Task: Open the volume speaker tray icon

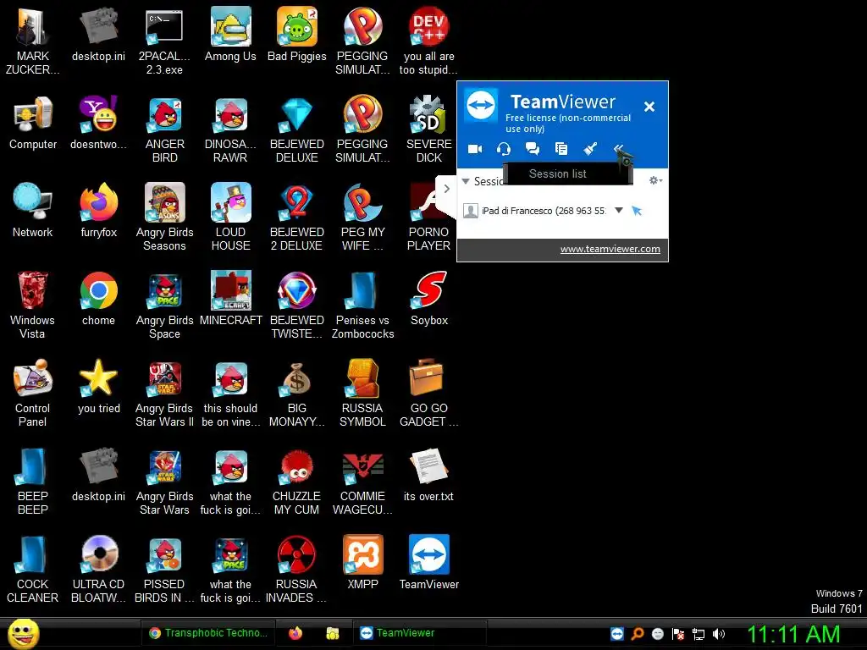Action: (x=719, y=634)
